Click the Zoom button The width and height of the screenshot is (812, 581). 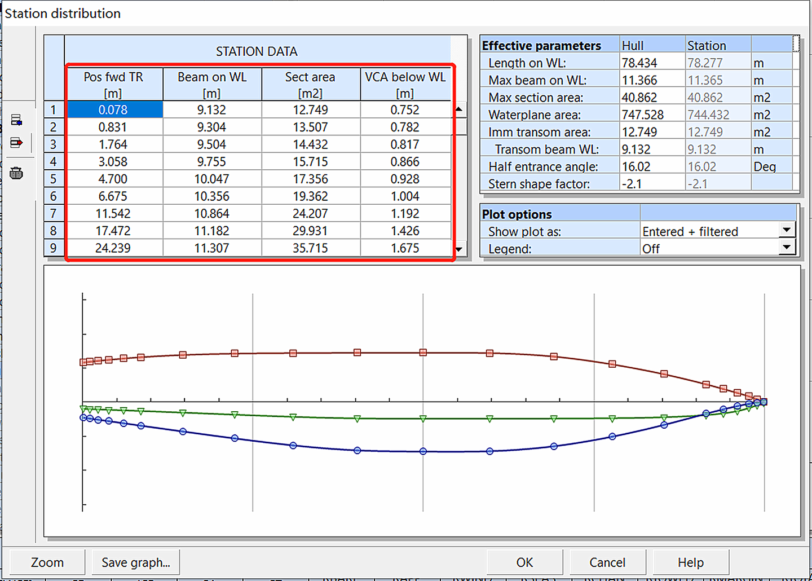[x=47, y=562]
